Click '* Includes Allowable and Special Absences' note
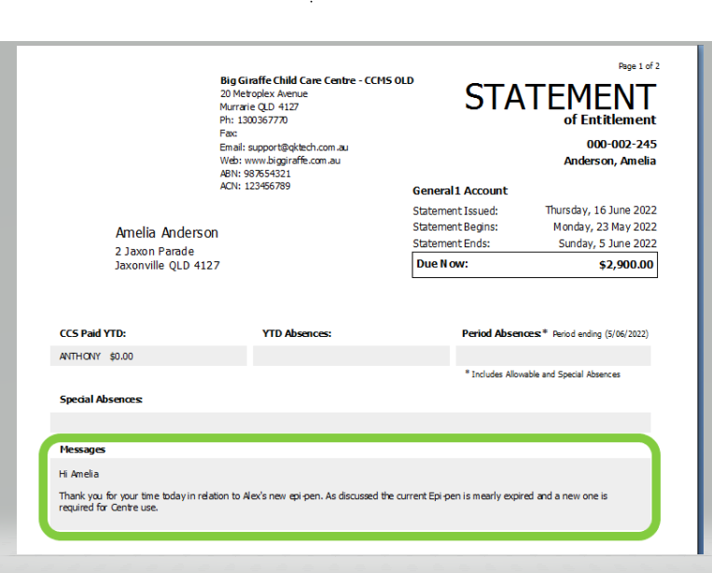 tap(542, 374)
